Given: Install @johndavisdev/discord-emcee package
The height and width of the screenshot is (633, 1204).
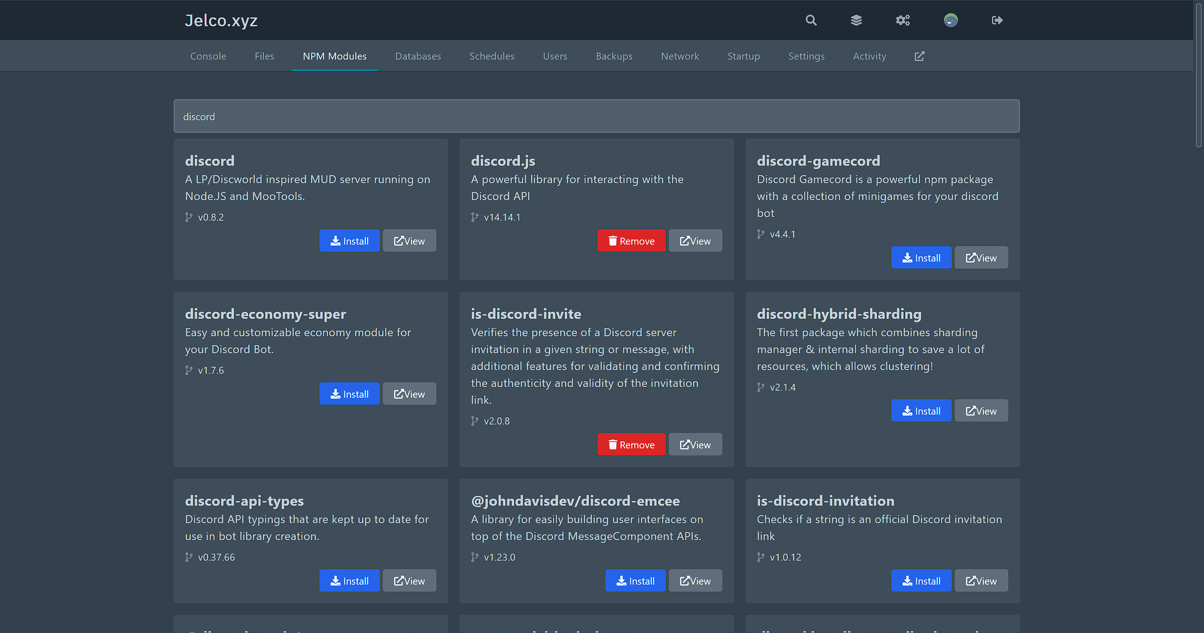Looking at the screenshot, I should click(x=635, y=580).
